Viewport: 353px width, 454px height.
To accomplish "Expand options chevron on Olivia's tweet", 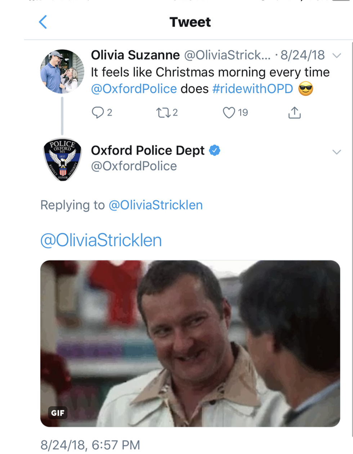I will pyautogui.click(x=337, y=56).
